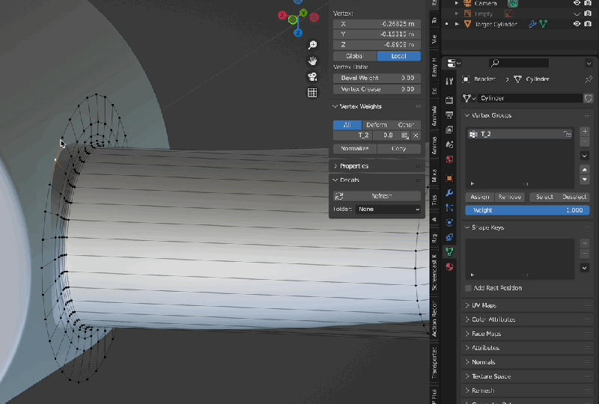Click the Target Cylinder mesh data icon

tap(544, 24)
